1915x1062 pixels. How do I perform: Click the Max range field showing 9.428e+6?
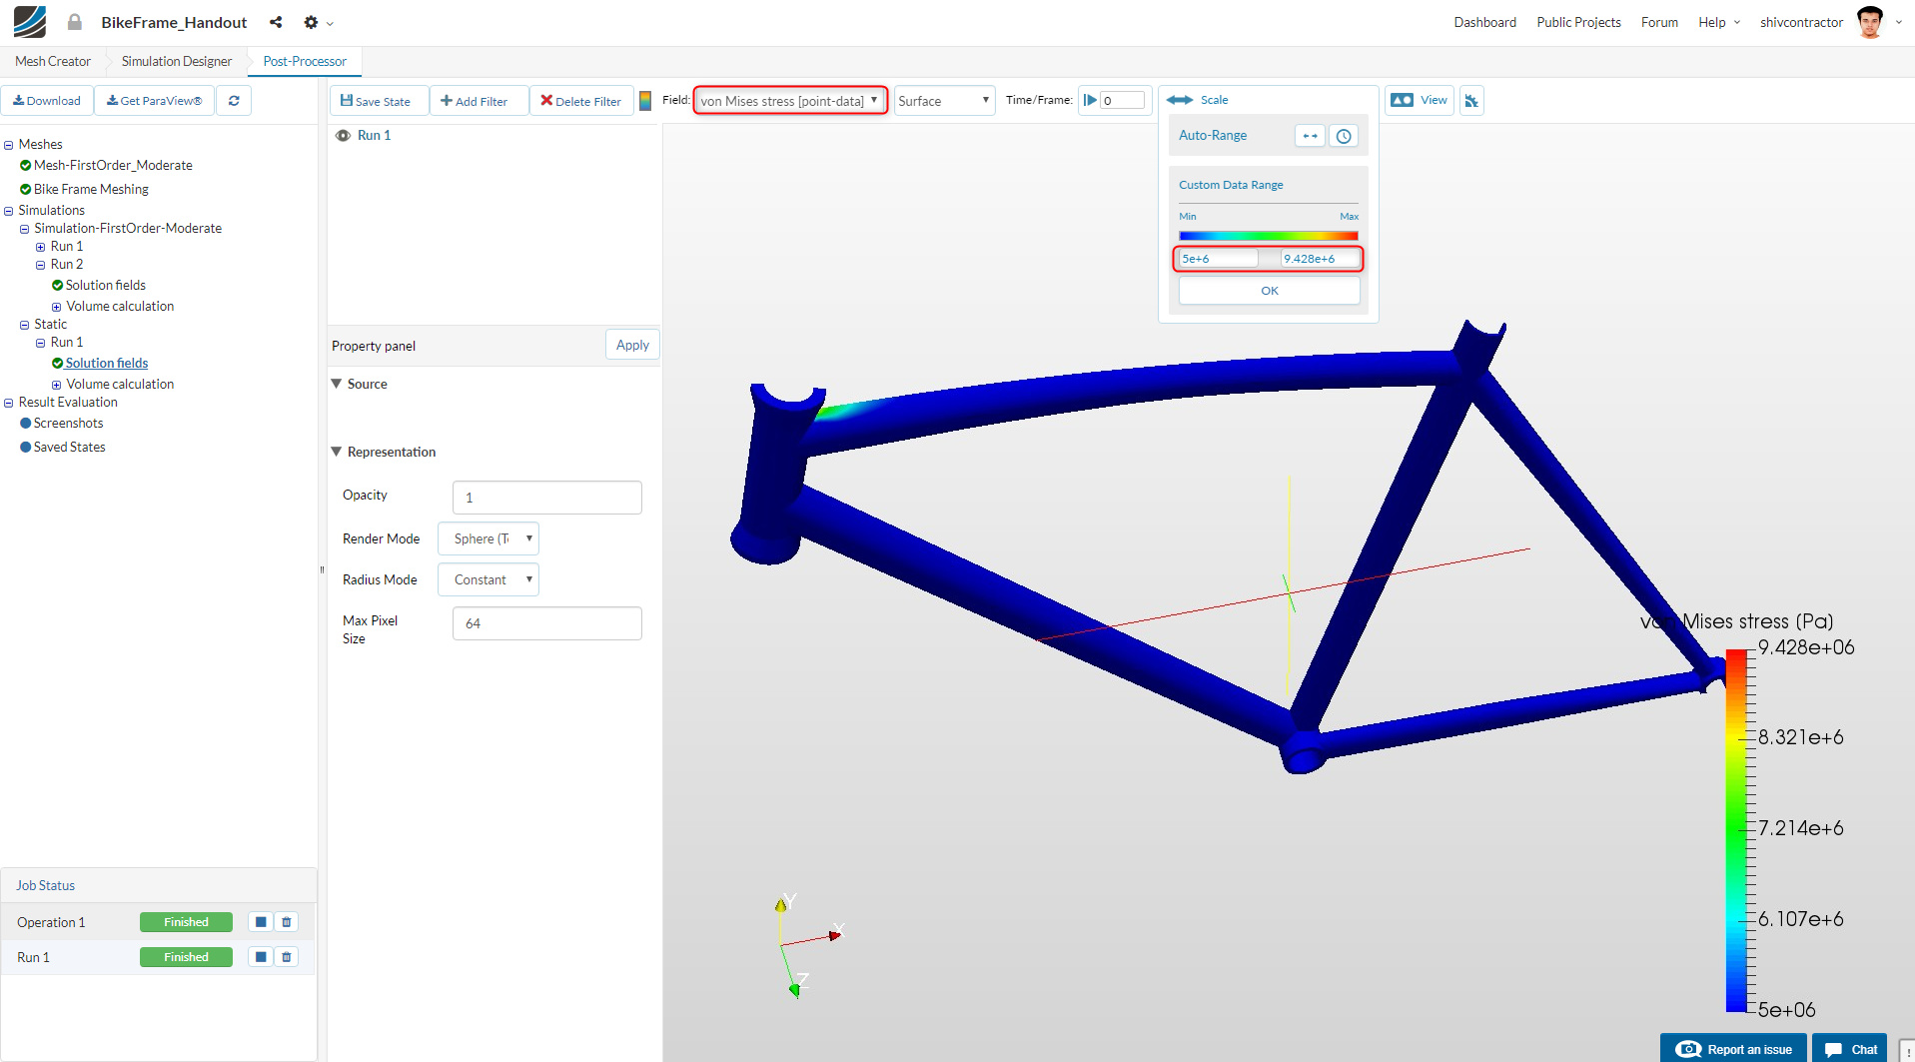[1320, 259]
